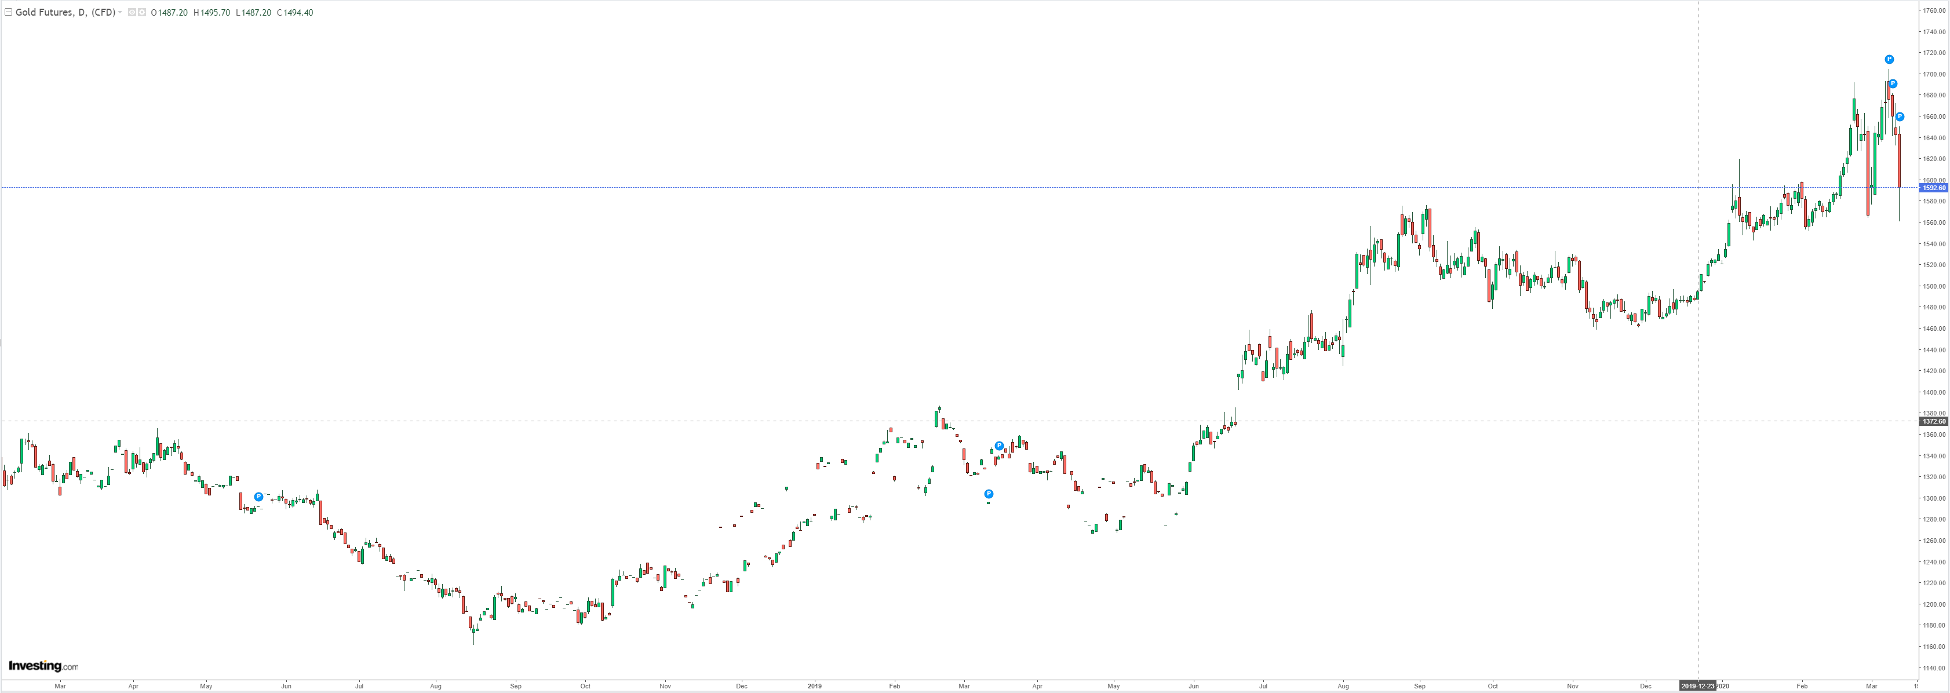Click the P marker near 1660 price

coord(1899,116)
